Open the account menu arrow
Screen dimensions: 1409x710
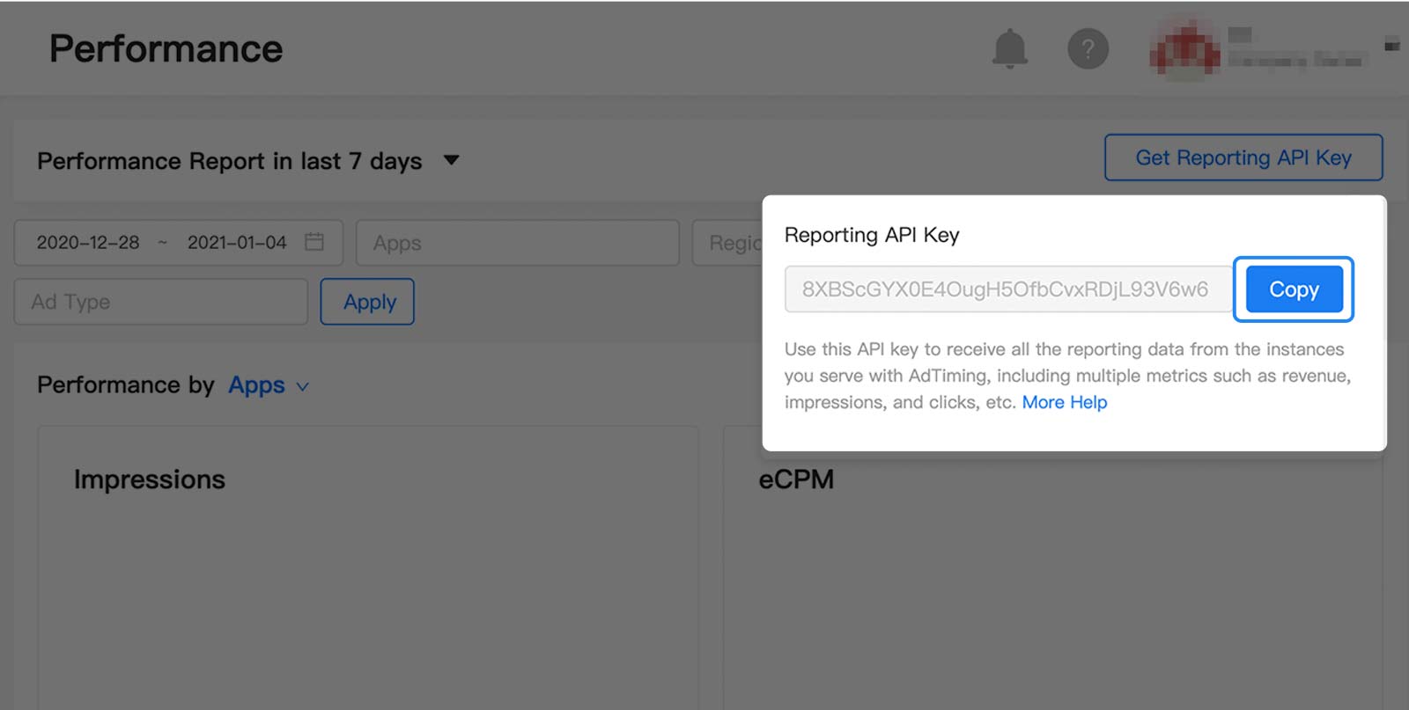coord(1391,45)
